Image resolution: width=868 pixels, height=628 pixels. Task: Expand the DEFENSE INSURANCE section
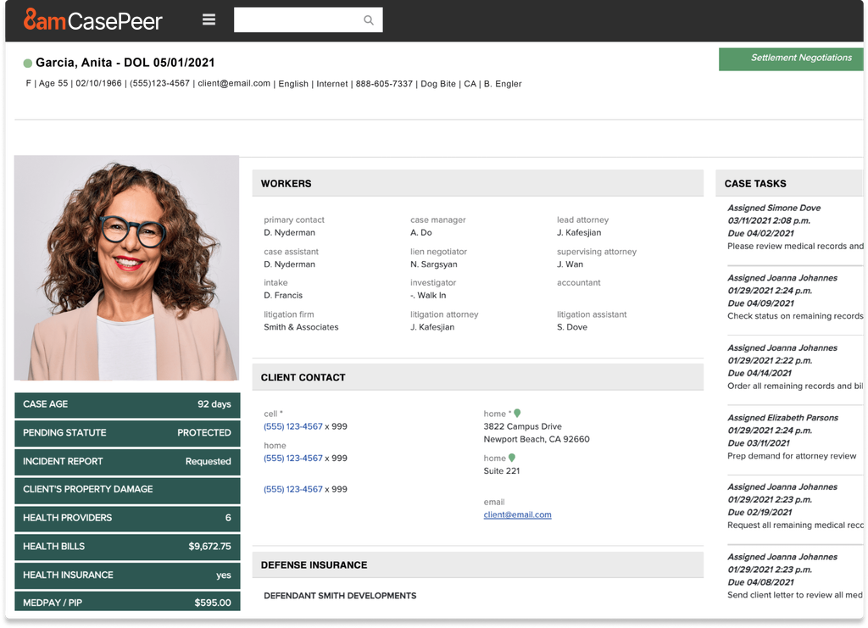[x=477, y=564]
